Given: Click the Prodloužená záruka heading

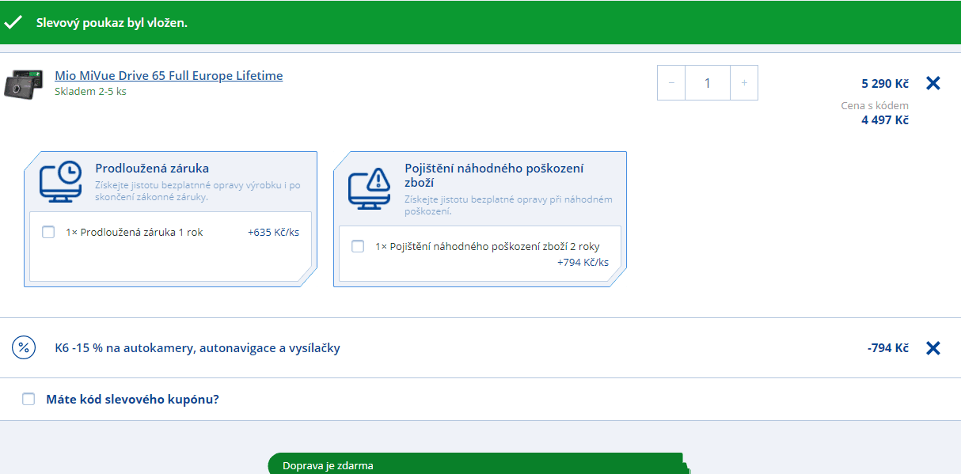Looking at the screenshot, I should point(152,168).
